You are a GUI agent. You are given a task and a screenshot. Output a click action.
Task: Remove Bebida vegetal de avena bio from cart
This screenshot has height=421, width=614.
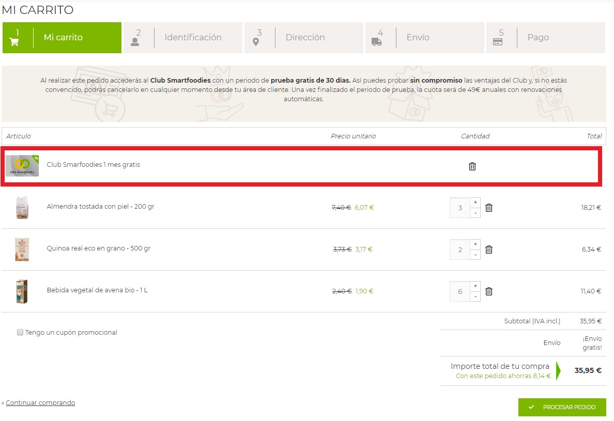[489, 291]
